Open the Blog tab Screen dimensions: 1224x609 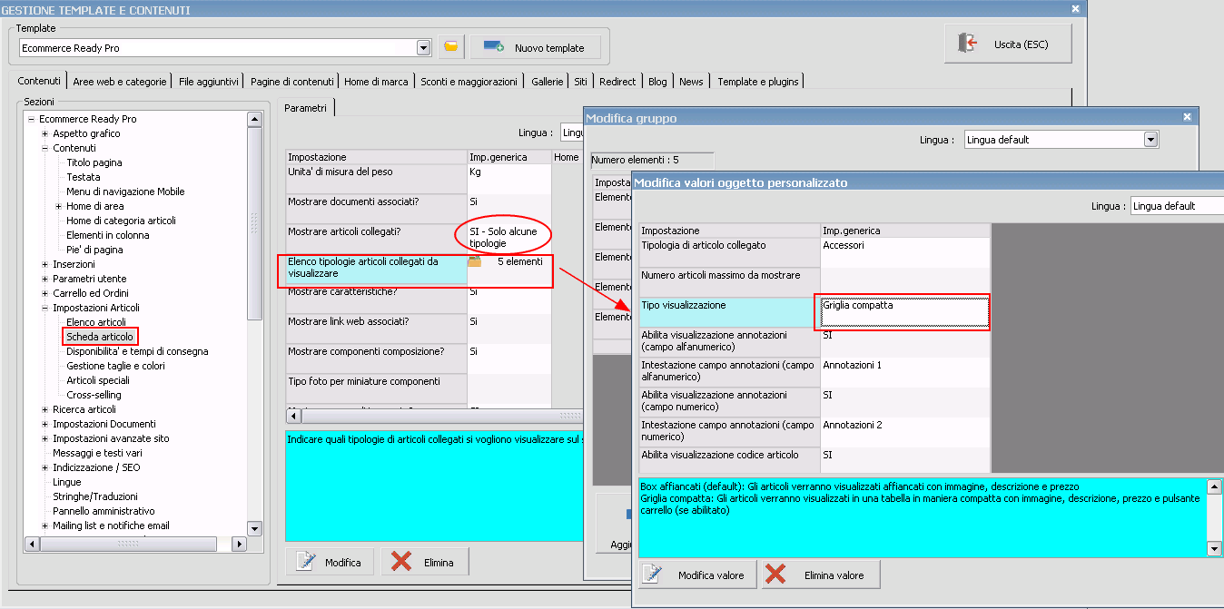[x=657, y=82]
